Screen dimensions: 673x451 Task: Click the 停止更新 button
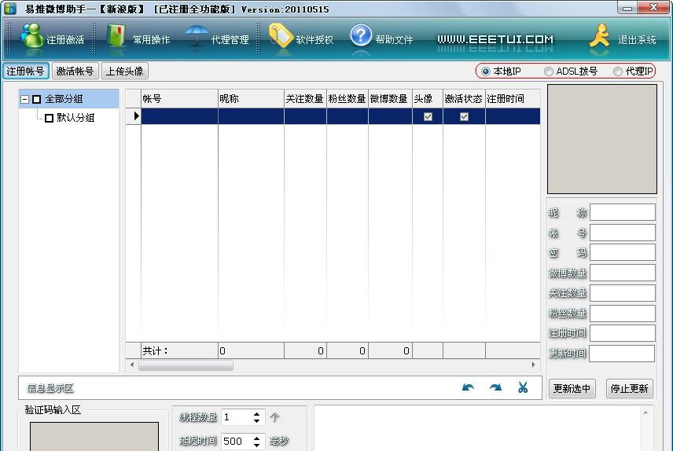click(629, 388)
